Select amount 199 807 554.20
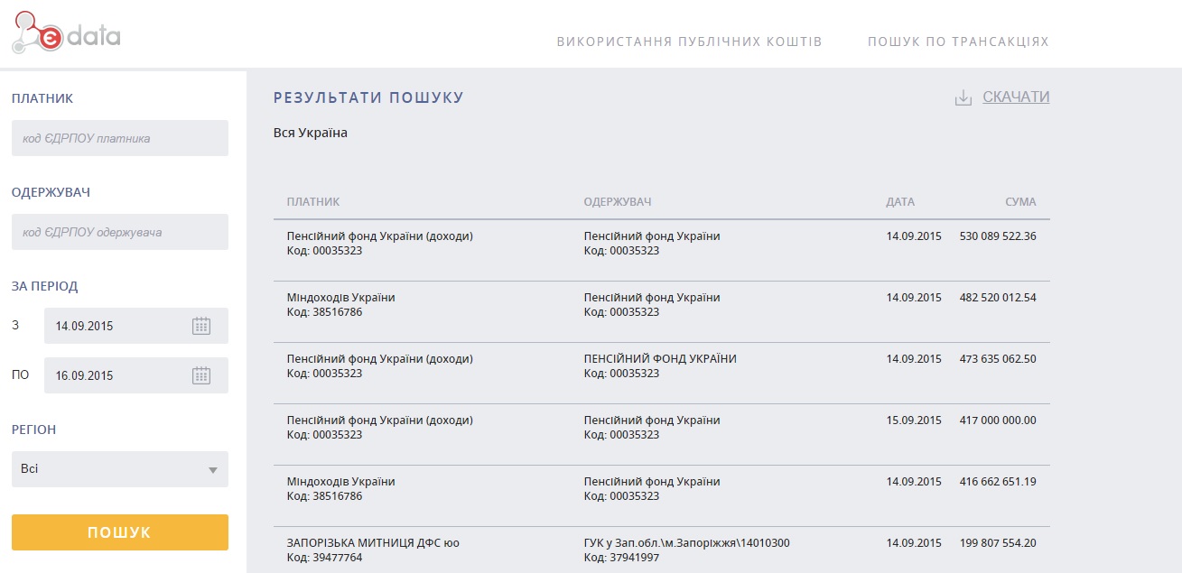 (x=998, y=543)
